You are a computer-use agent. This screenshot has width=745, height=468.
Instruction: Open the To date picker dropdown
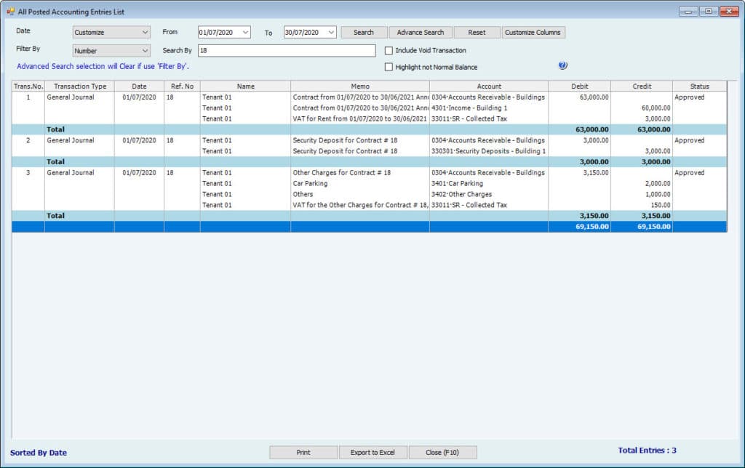point(331,33)
